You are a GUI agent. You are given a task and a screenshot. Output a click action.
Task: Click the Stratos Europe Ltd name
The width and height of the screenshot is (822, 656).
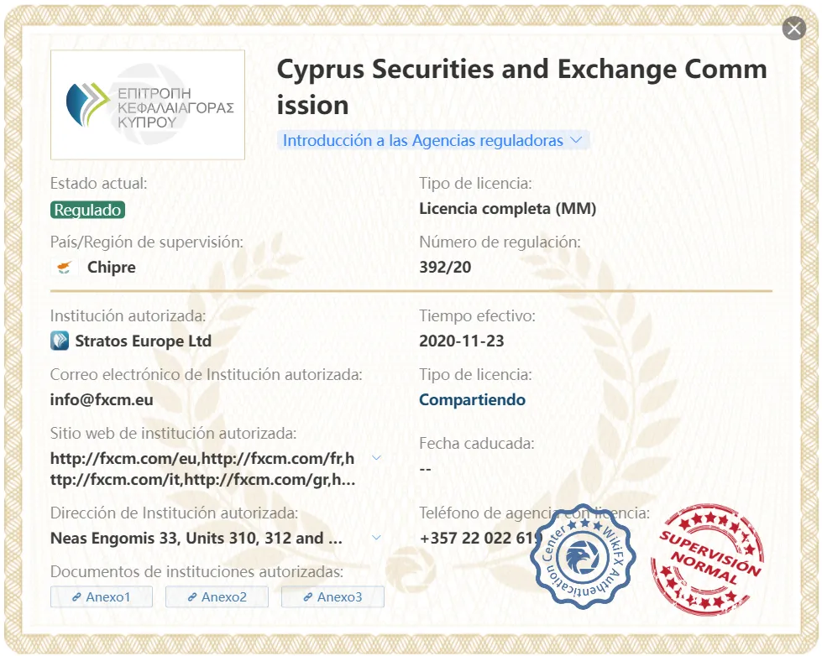[x=143, y=341]
